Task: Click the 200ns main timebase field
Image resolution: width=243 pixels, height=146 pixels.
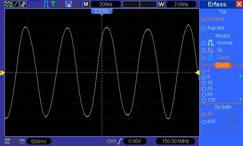Action: pyautogui.click(x=105, y=4)
